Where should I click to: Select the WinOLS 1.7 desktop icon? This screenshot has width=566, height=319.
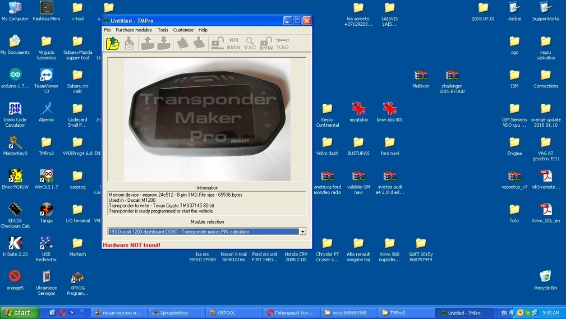point(46,179)
